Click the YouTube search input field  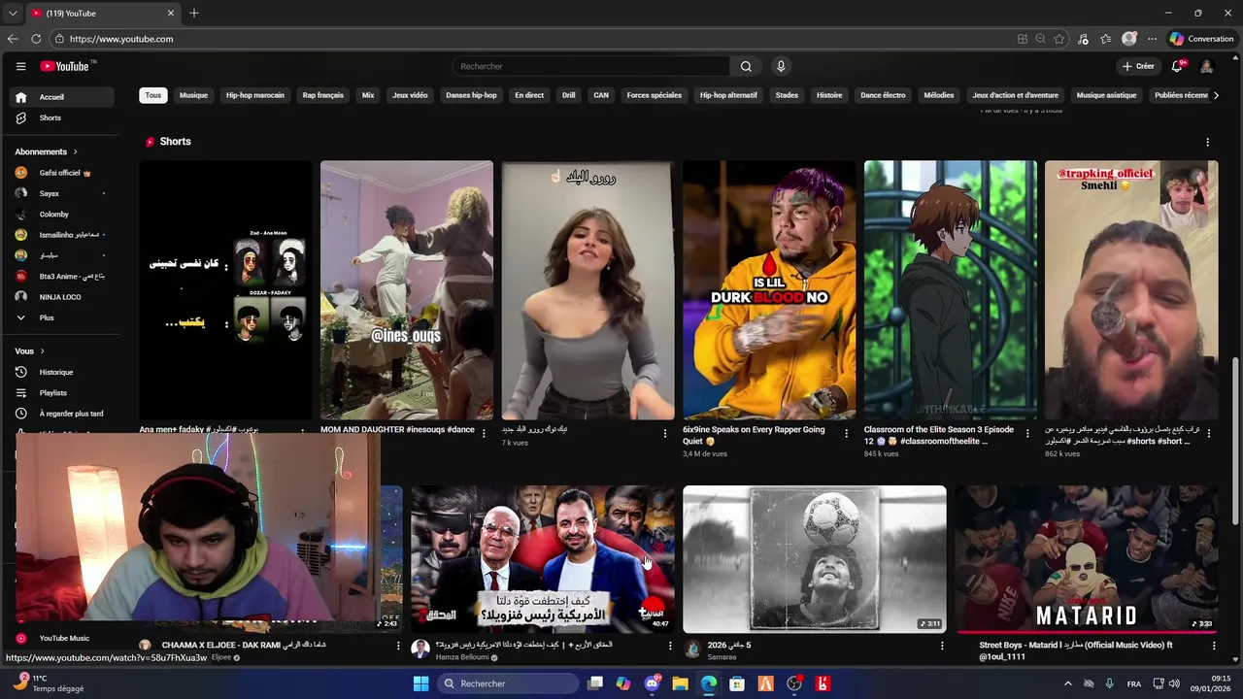(590, 66)
